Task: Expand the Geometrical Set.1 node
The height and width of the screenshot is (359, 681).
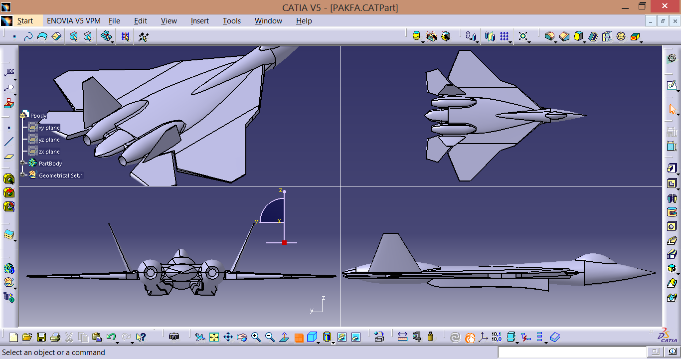Action: coord(22,175)
